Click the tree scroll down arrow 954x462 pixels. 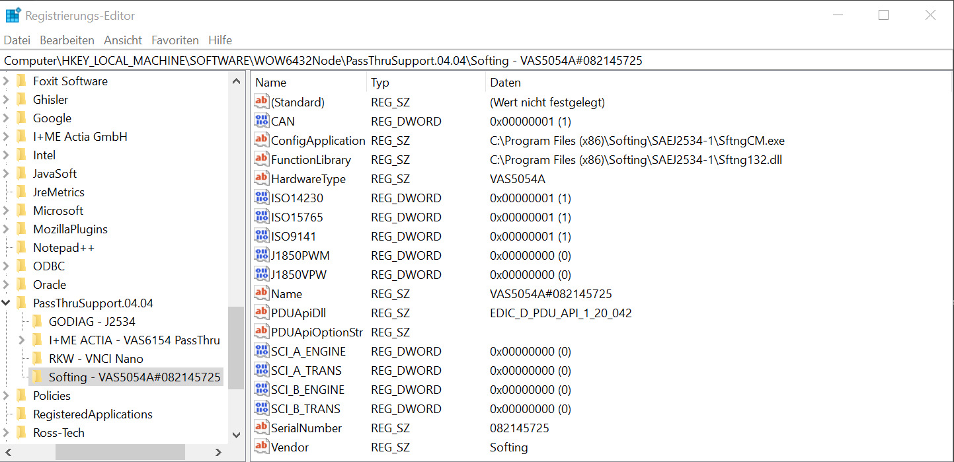click(236, 435)
